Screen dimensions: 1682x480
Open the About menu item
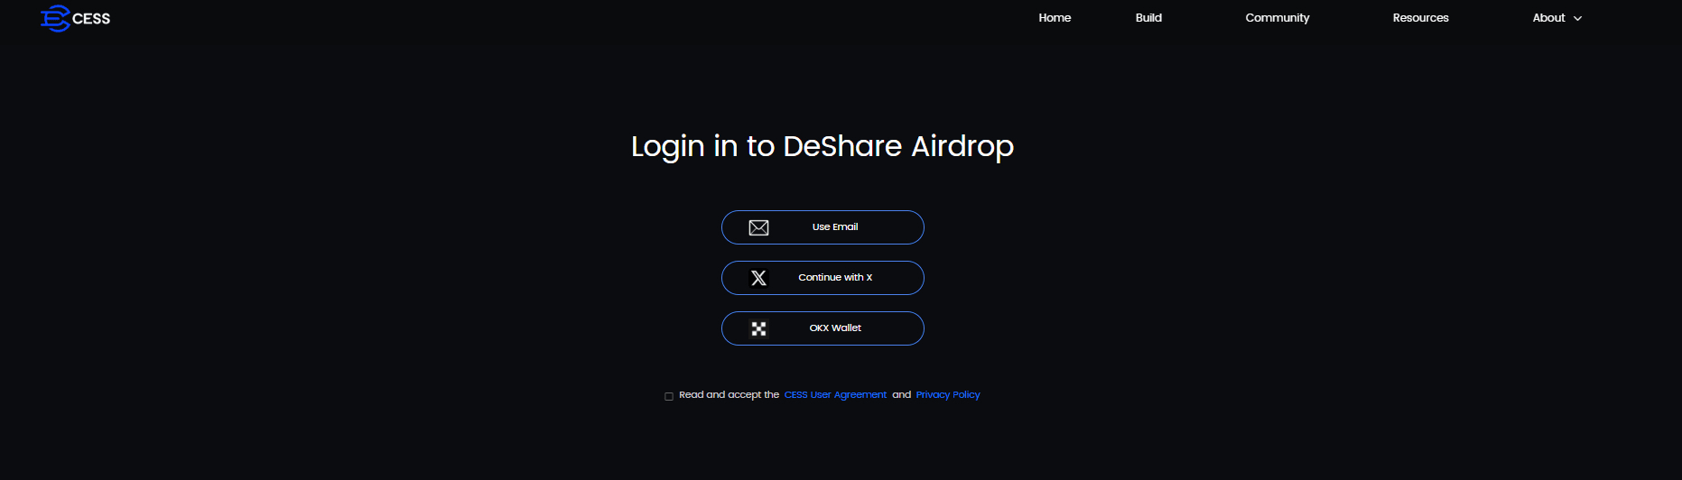(1548, 18)
